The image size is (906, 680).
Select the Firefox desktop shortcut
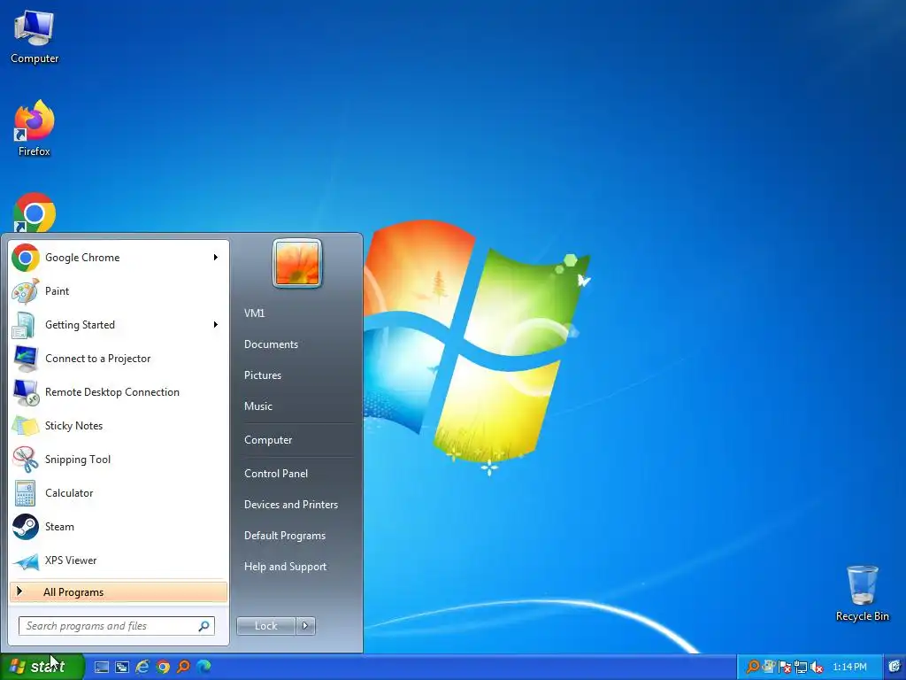[35, 128]
